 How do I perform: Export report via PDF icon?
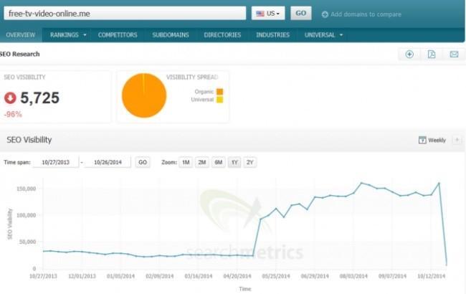(x=432, y=54)
